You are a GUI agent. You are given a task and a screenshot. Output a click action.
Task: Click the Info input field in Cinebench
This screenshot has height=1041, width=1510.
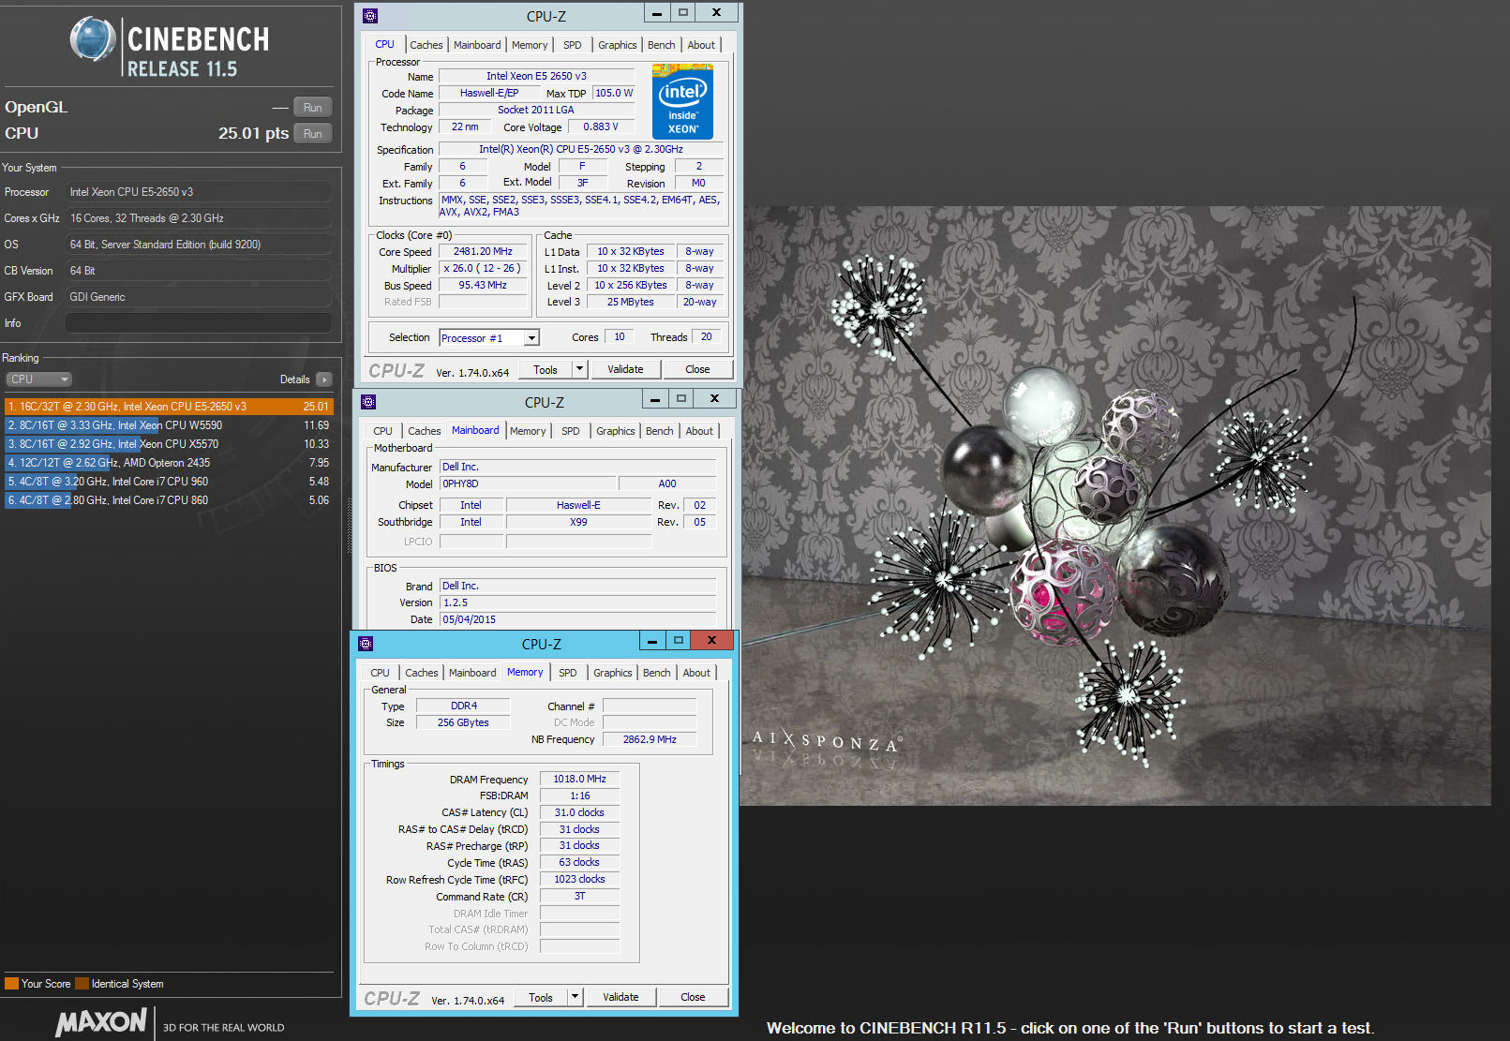(199, 323)
